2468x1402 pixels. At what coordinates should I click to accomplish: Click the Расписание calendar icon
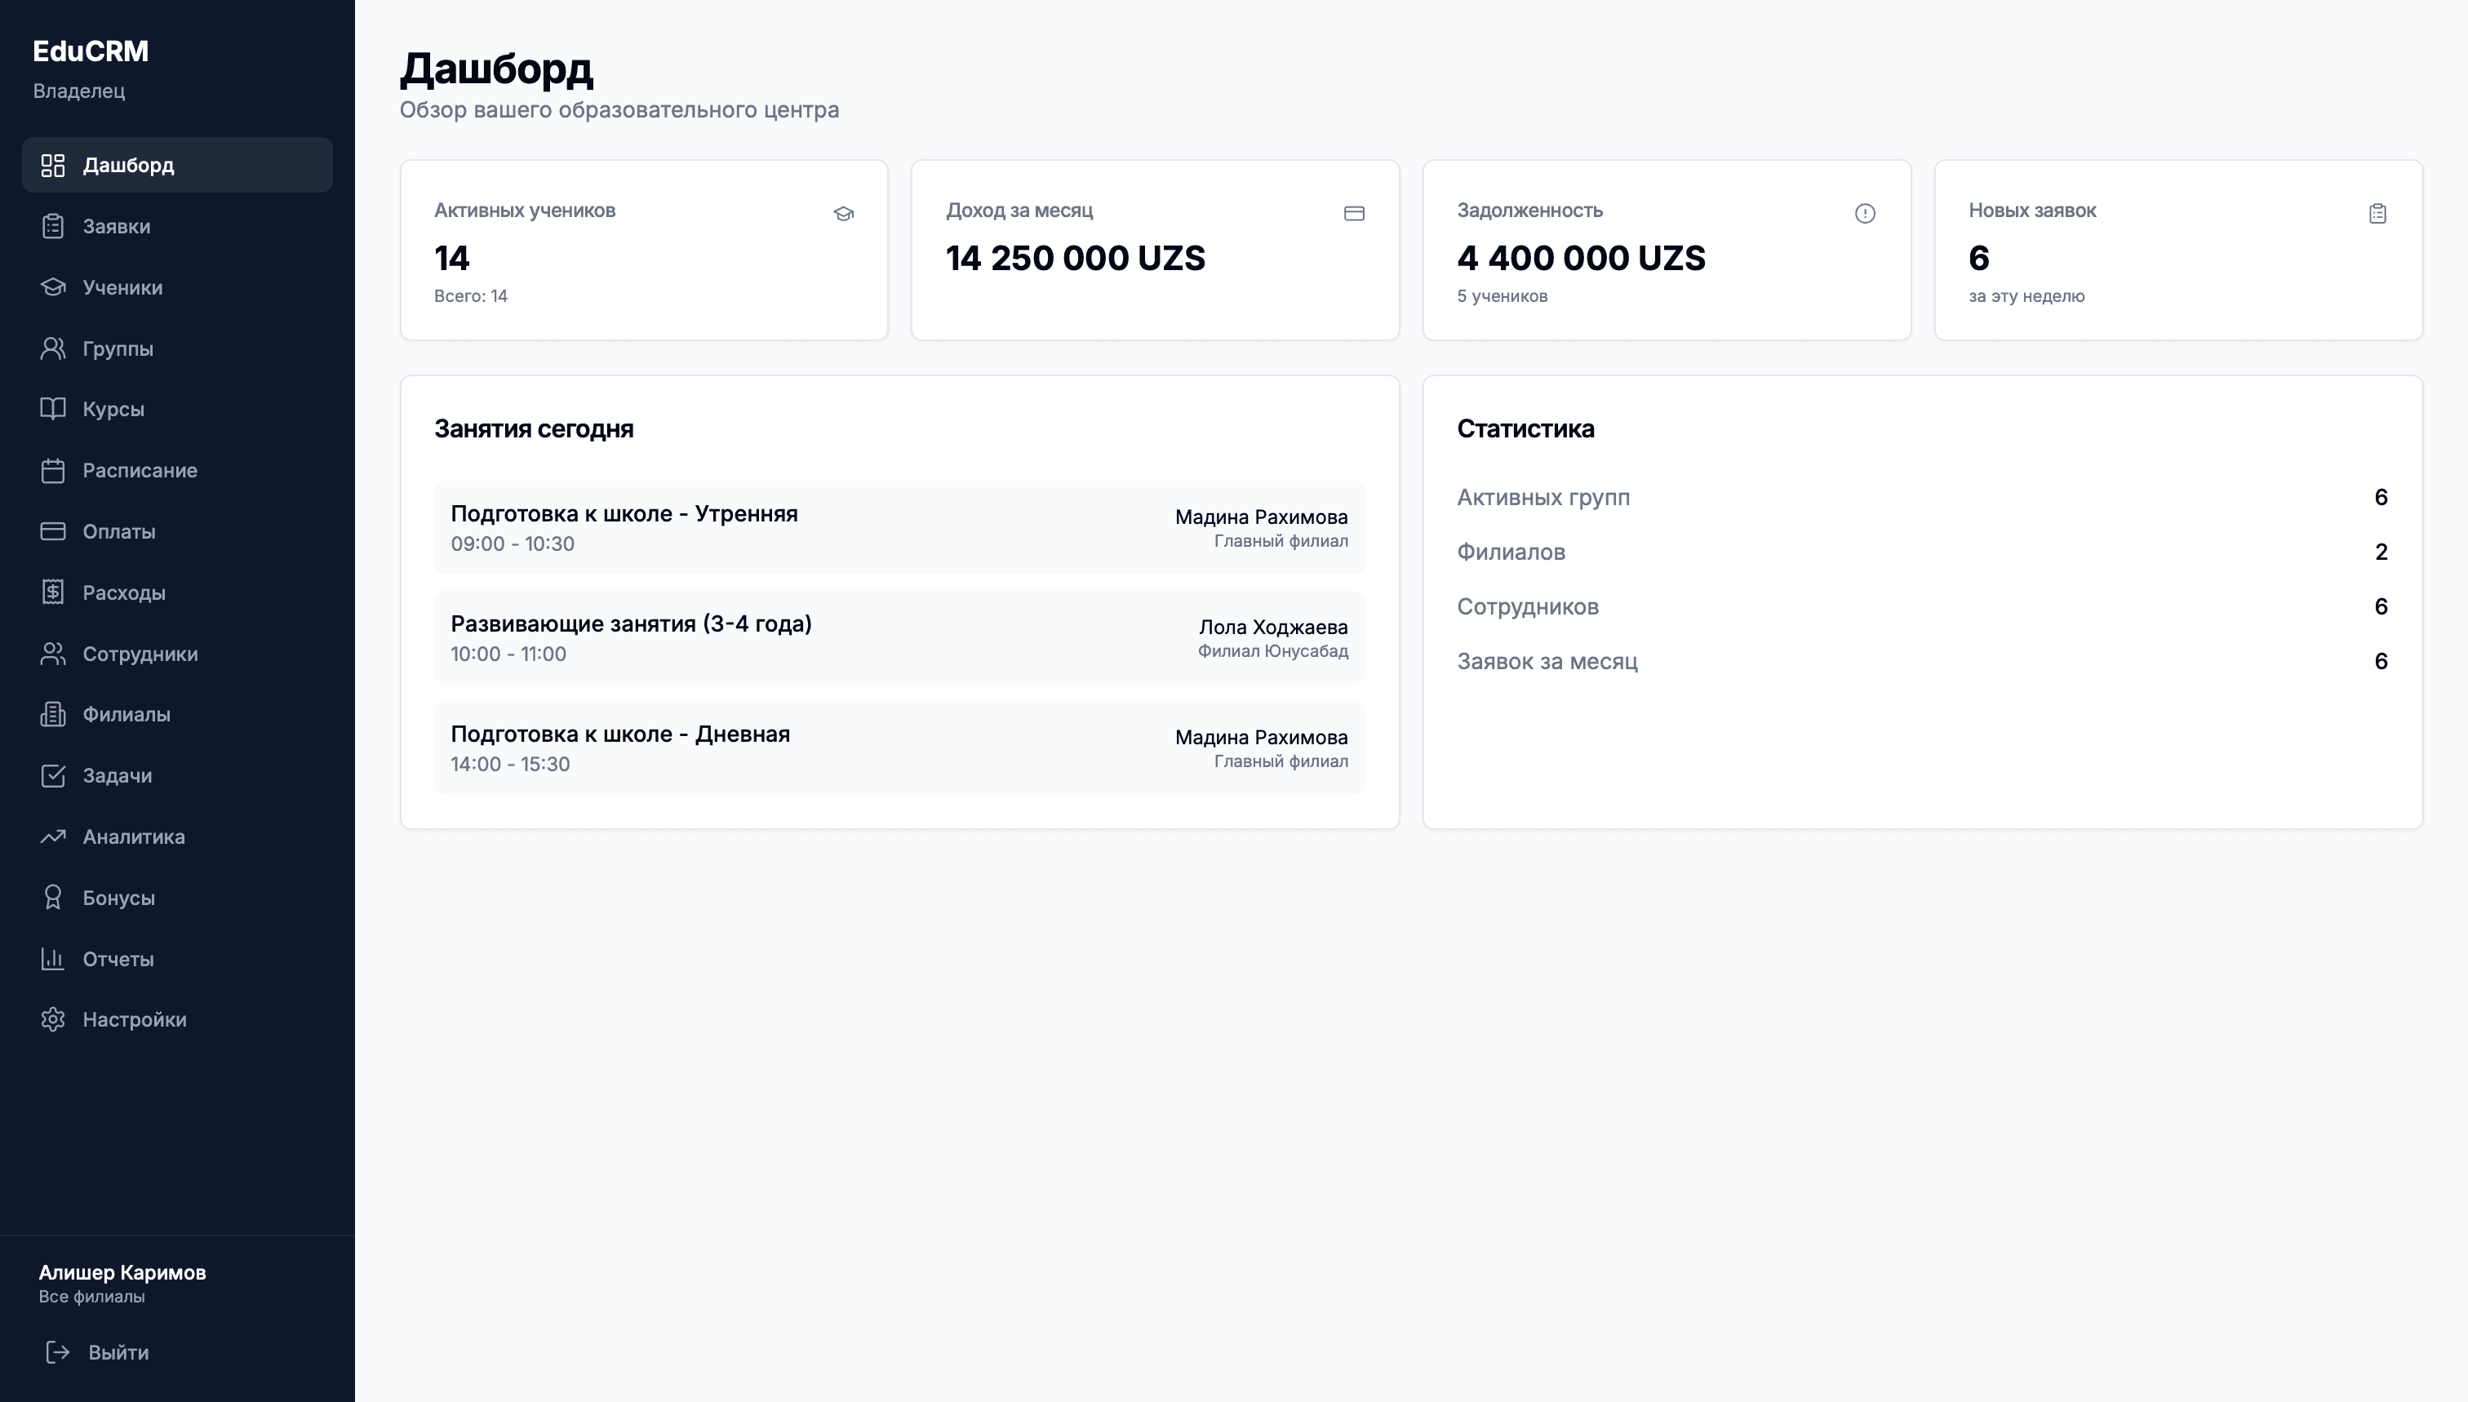click(53, 471)
